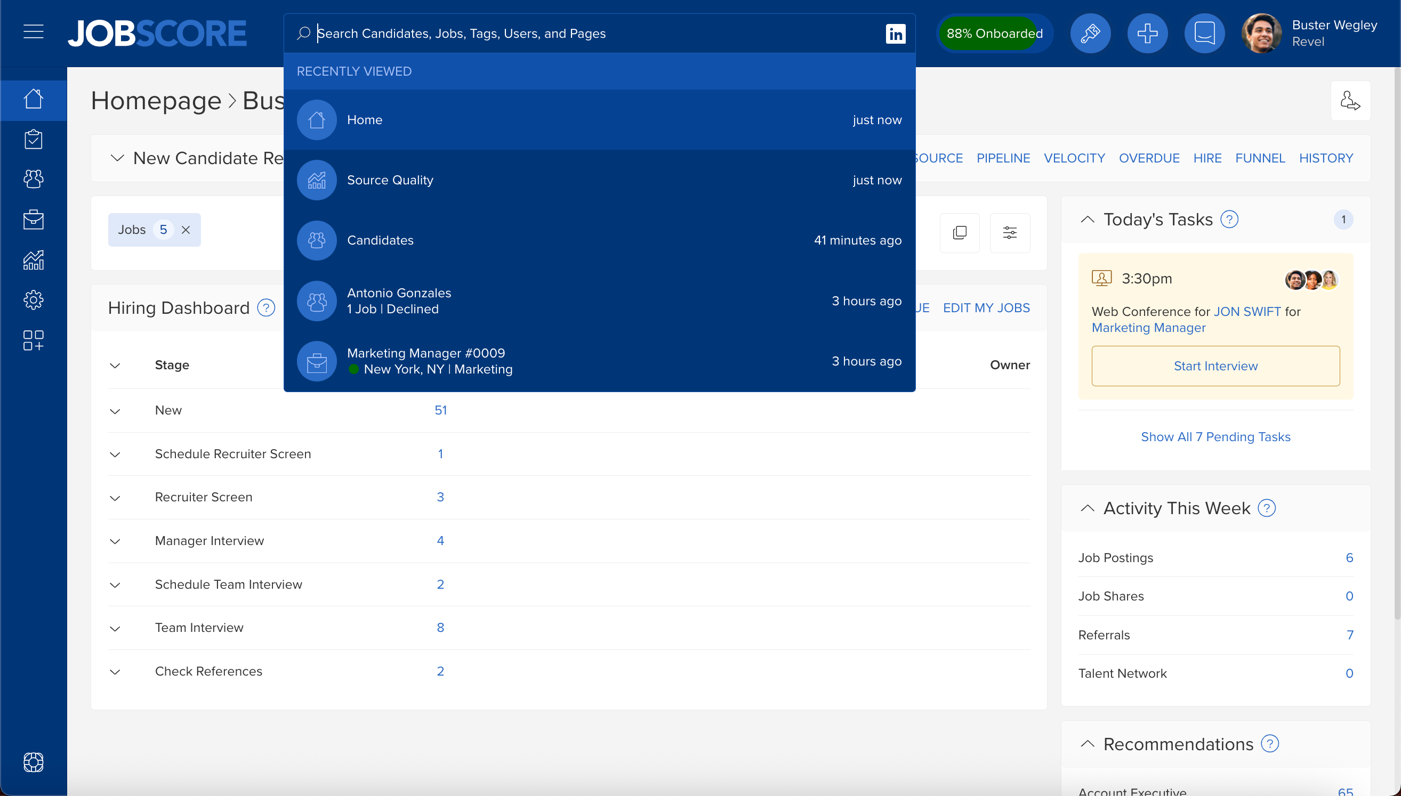Select Source Quality from recently viewed

(x=599, y=180)
